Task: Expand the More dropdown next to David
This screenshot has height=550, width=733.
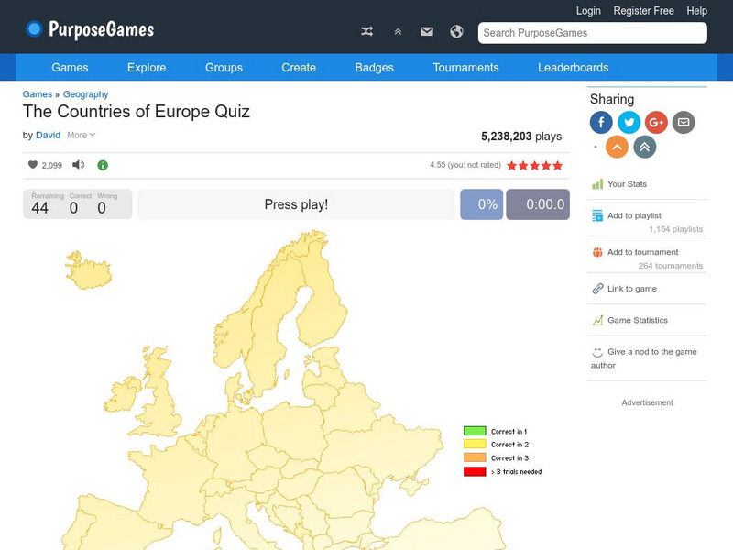Action: [x=81, y=135]
